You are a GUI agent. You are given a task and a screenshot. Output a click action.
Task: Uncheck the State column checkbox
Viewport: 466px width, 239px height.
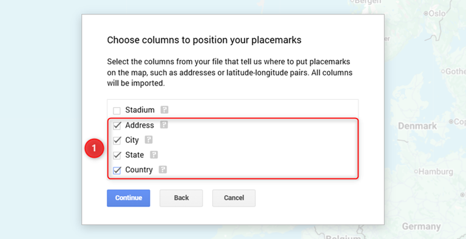(x=116, y=156)
